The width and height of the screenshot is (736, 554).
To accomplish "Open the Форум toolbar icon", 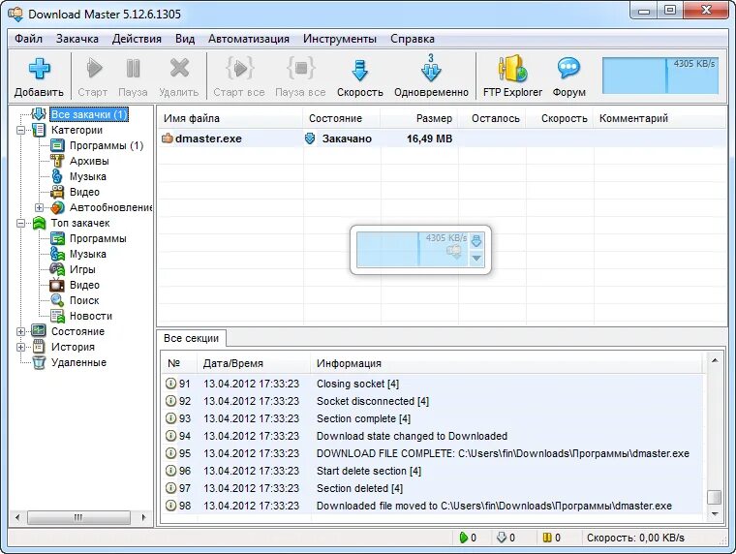I will [x=568, y=69].
